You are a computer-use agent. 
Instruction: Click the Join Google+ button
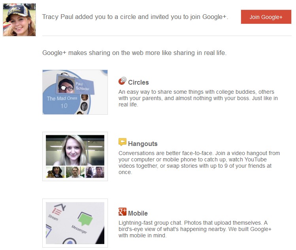(x=266, y=17)
